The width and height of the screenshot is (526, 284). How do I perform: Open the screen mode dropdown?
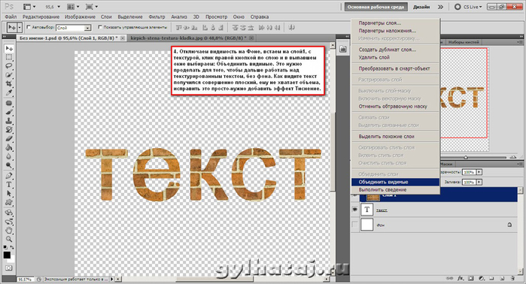92,7
